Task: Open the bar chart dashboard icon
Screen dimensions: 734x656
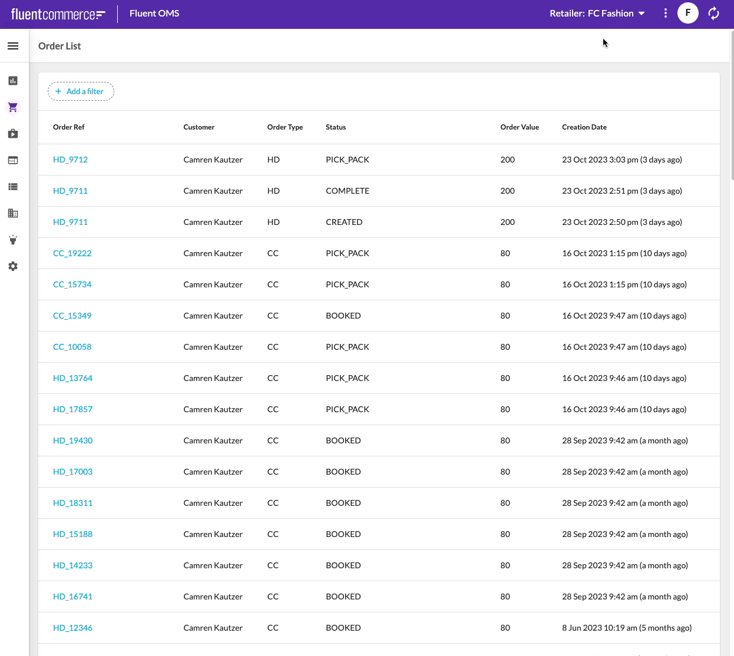Action: pyautogui.click(x=13, y=81)
